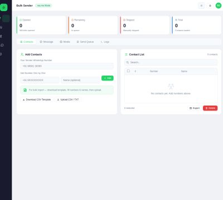
Task: Open the Media tab
Action: [65, 42]
